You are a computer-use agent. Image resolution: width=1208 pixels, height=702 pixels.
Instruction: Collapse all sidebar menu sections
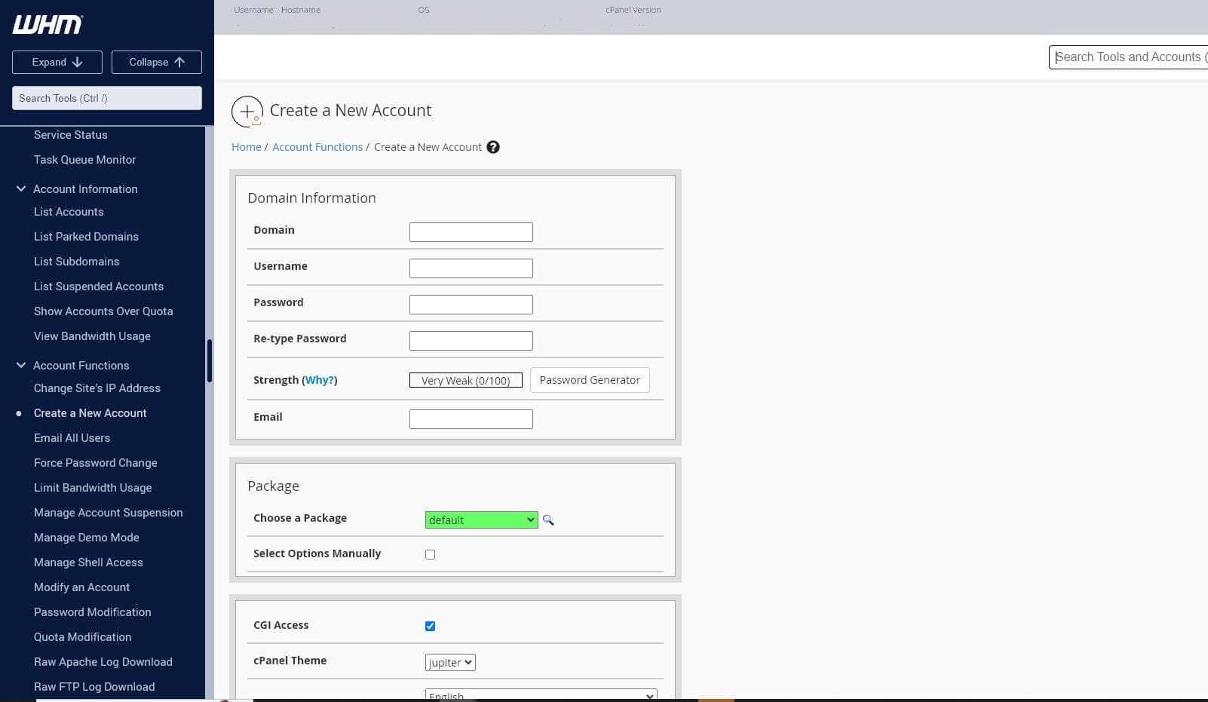[x=157, y=62]
